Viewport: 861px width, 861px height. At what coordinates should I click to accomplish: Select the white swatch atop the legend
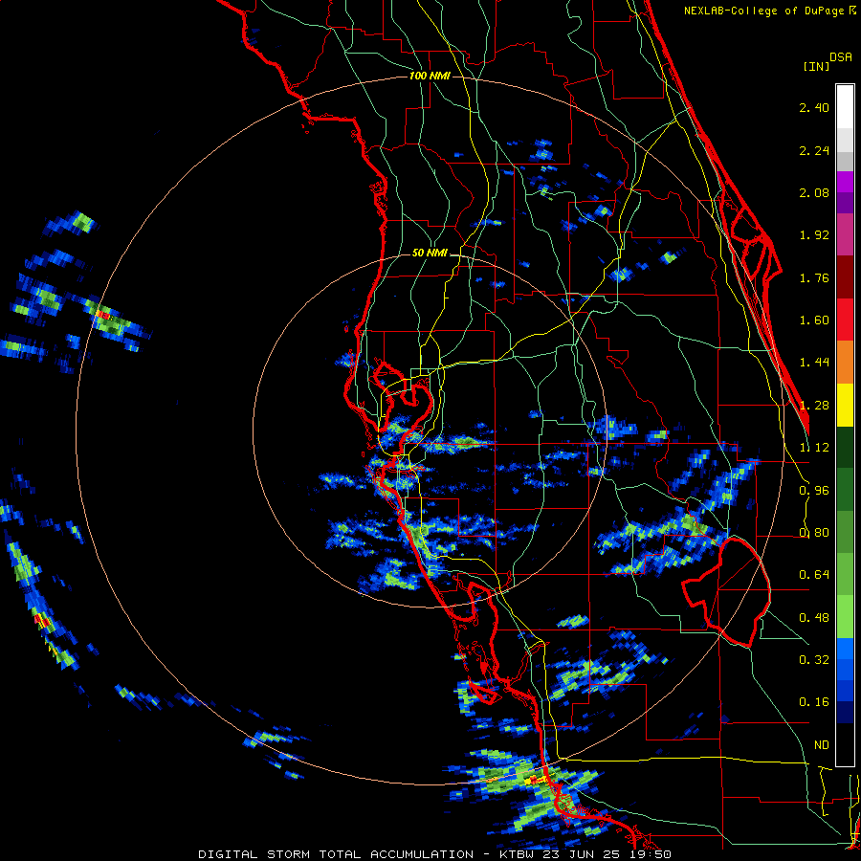coord(845,106)
